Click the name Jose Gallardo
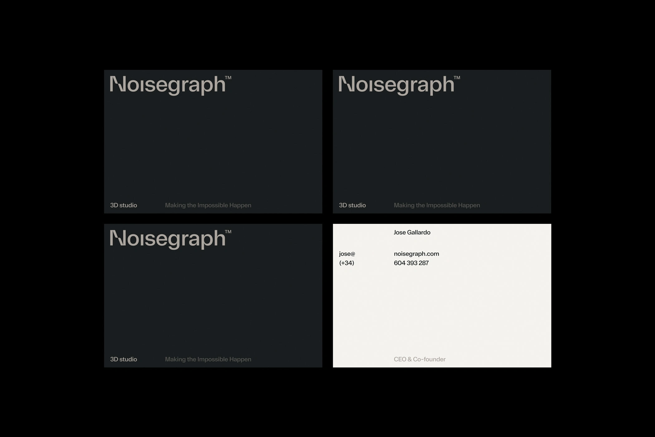This screenshot has width=655, height=437. [x=412, y=232]
